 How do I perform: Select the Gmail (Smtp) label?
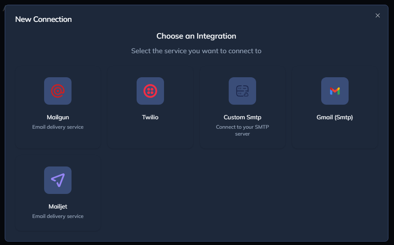coord(335,117)
